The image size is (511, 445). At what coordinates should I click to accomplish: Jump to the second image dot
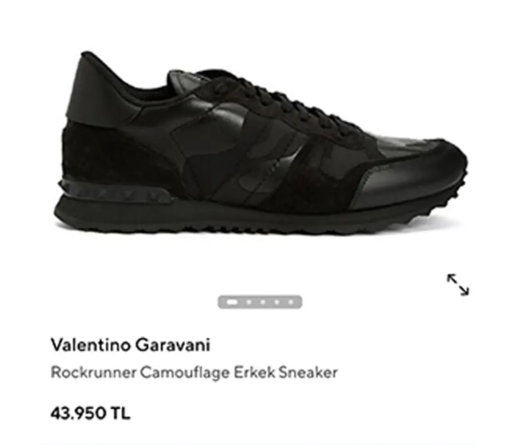(x=249, y=302)
